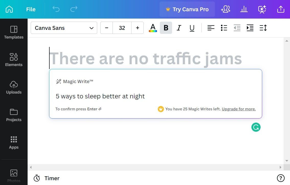Decrease font size with minus button
This screenshot has width=290, height=185.
click(107, 28)
